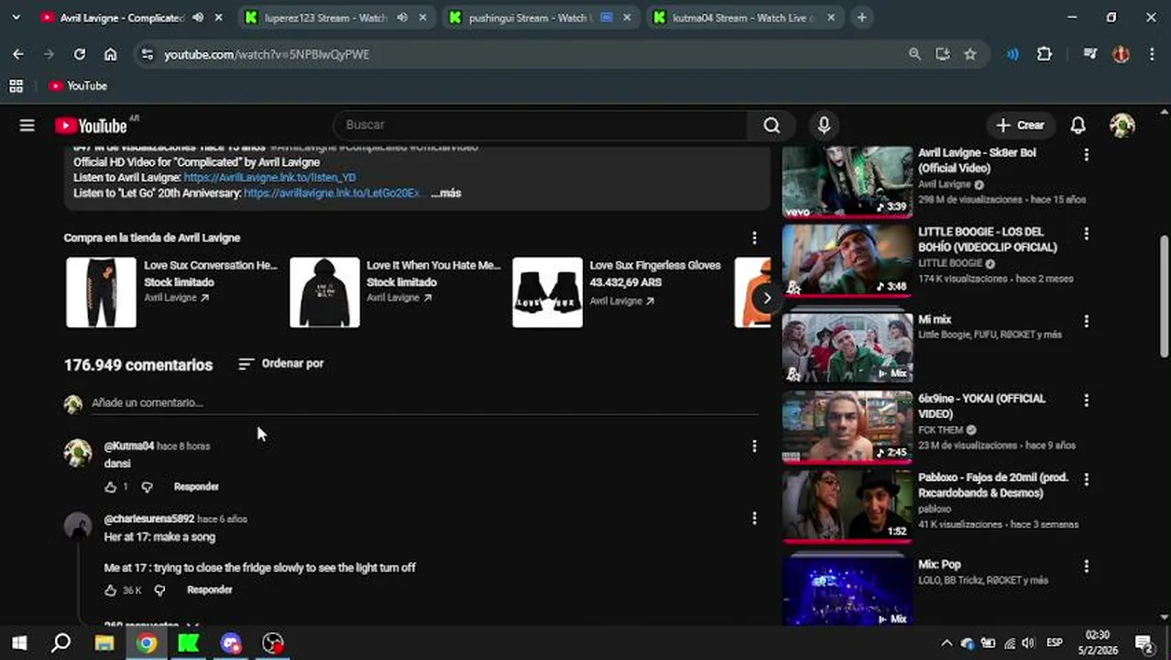Screen dimensions: 1171x660
Task: Adjust the volume from system tray
Action: 1028,643
